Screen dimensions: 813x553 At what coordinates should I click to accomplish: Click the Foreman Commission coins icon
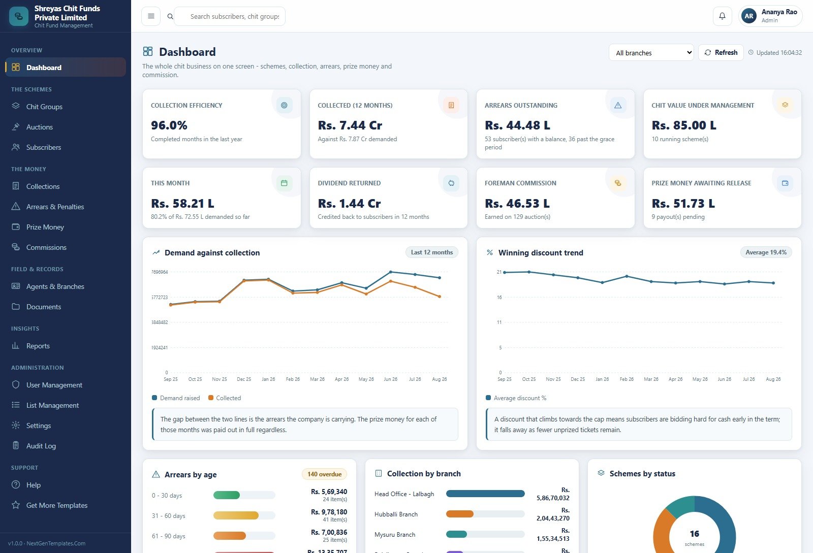618,183
